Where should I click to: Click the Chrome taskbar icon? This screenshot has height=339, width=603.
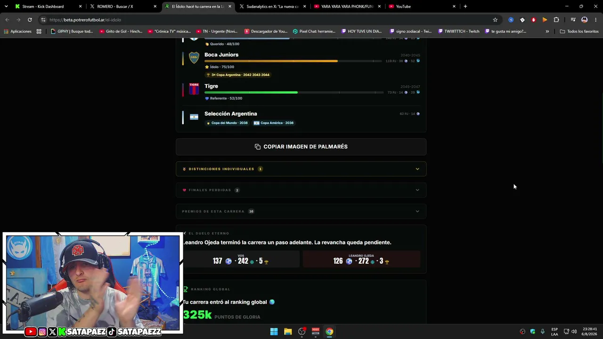click(329, 331)
